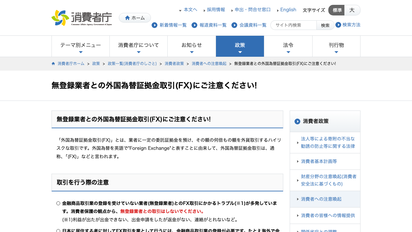Image resolution: width=412 pixels, height=232 pixels.
Task: Open 報道資料一覧 arrow icon link
Action: pyautogui.click(x=194, y=25)
